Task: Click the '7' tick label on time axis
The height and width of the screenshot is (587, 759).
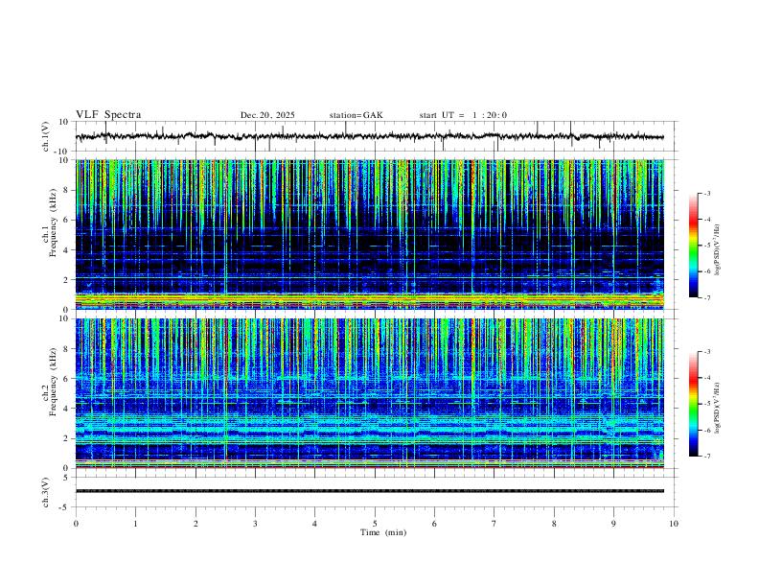Action: click(494, 524)
